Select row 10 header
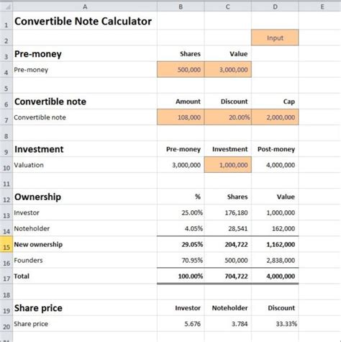The height and width of the screenshot is (342, 341). (x=6, y=165)
